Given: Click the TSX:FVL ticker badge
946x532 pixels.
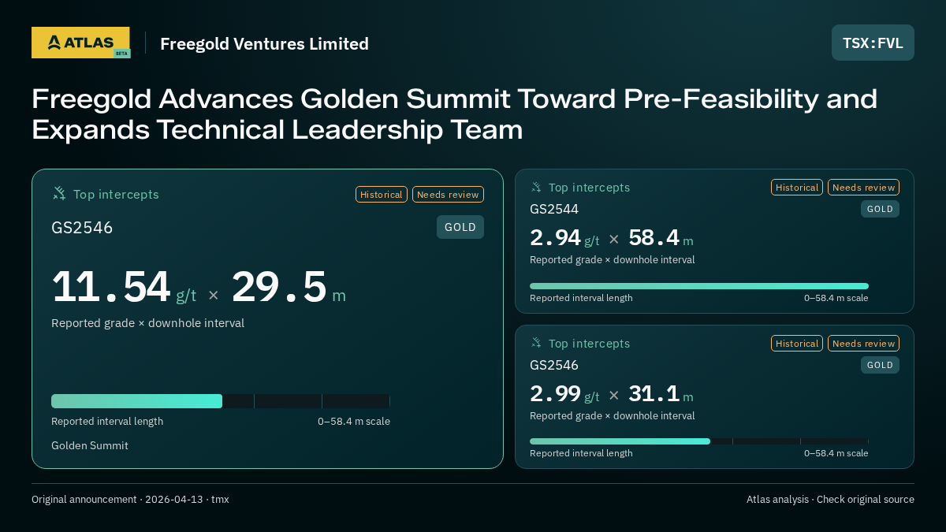Looking at the screenshot, I should click(873, 43).
